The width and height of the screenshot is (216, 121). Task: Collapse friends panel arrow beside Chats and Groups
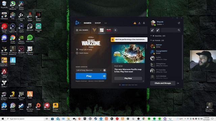tap(178, 83)
